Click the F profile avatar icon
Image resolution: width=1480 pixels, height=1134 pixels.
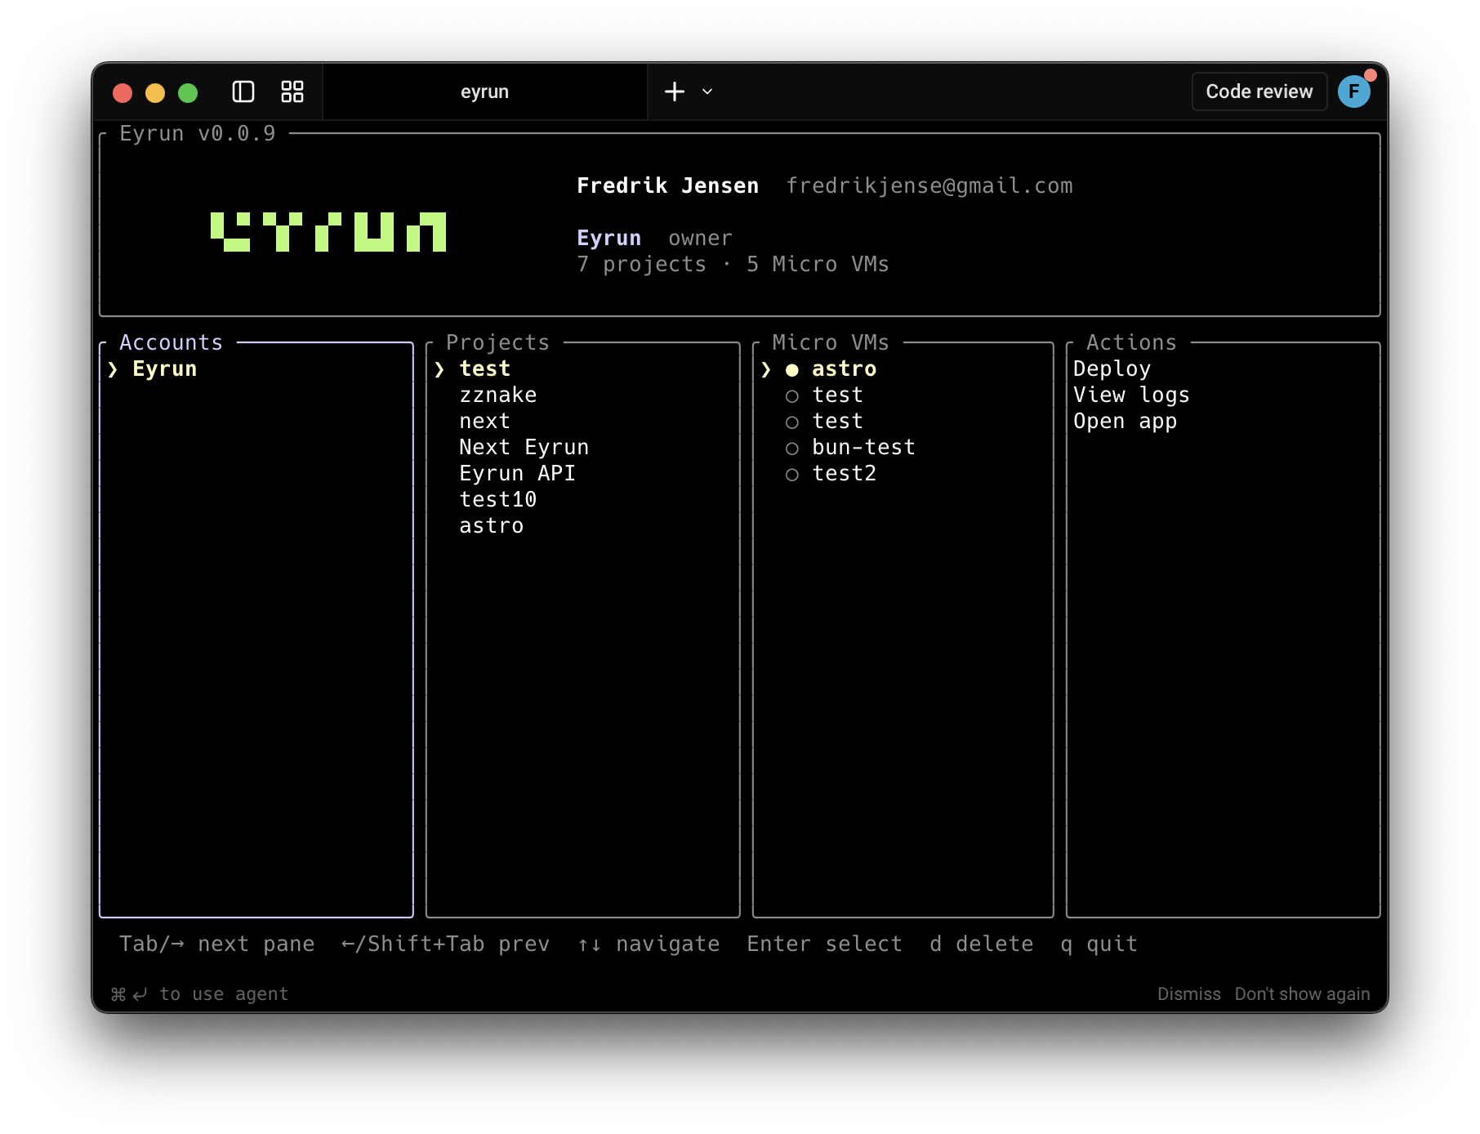point(1355,91)
